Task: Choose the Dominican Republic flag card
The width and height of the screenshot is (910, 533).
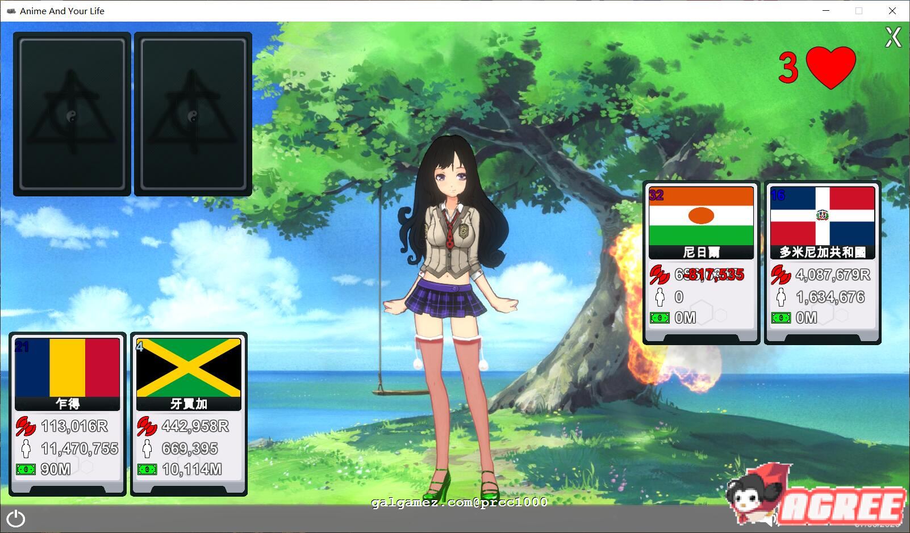Action: click(x=822, y=216)
